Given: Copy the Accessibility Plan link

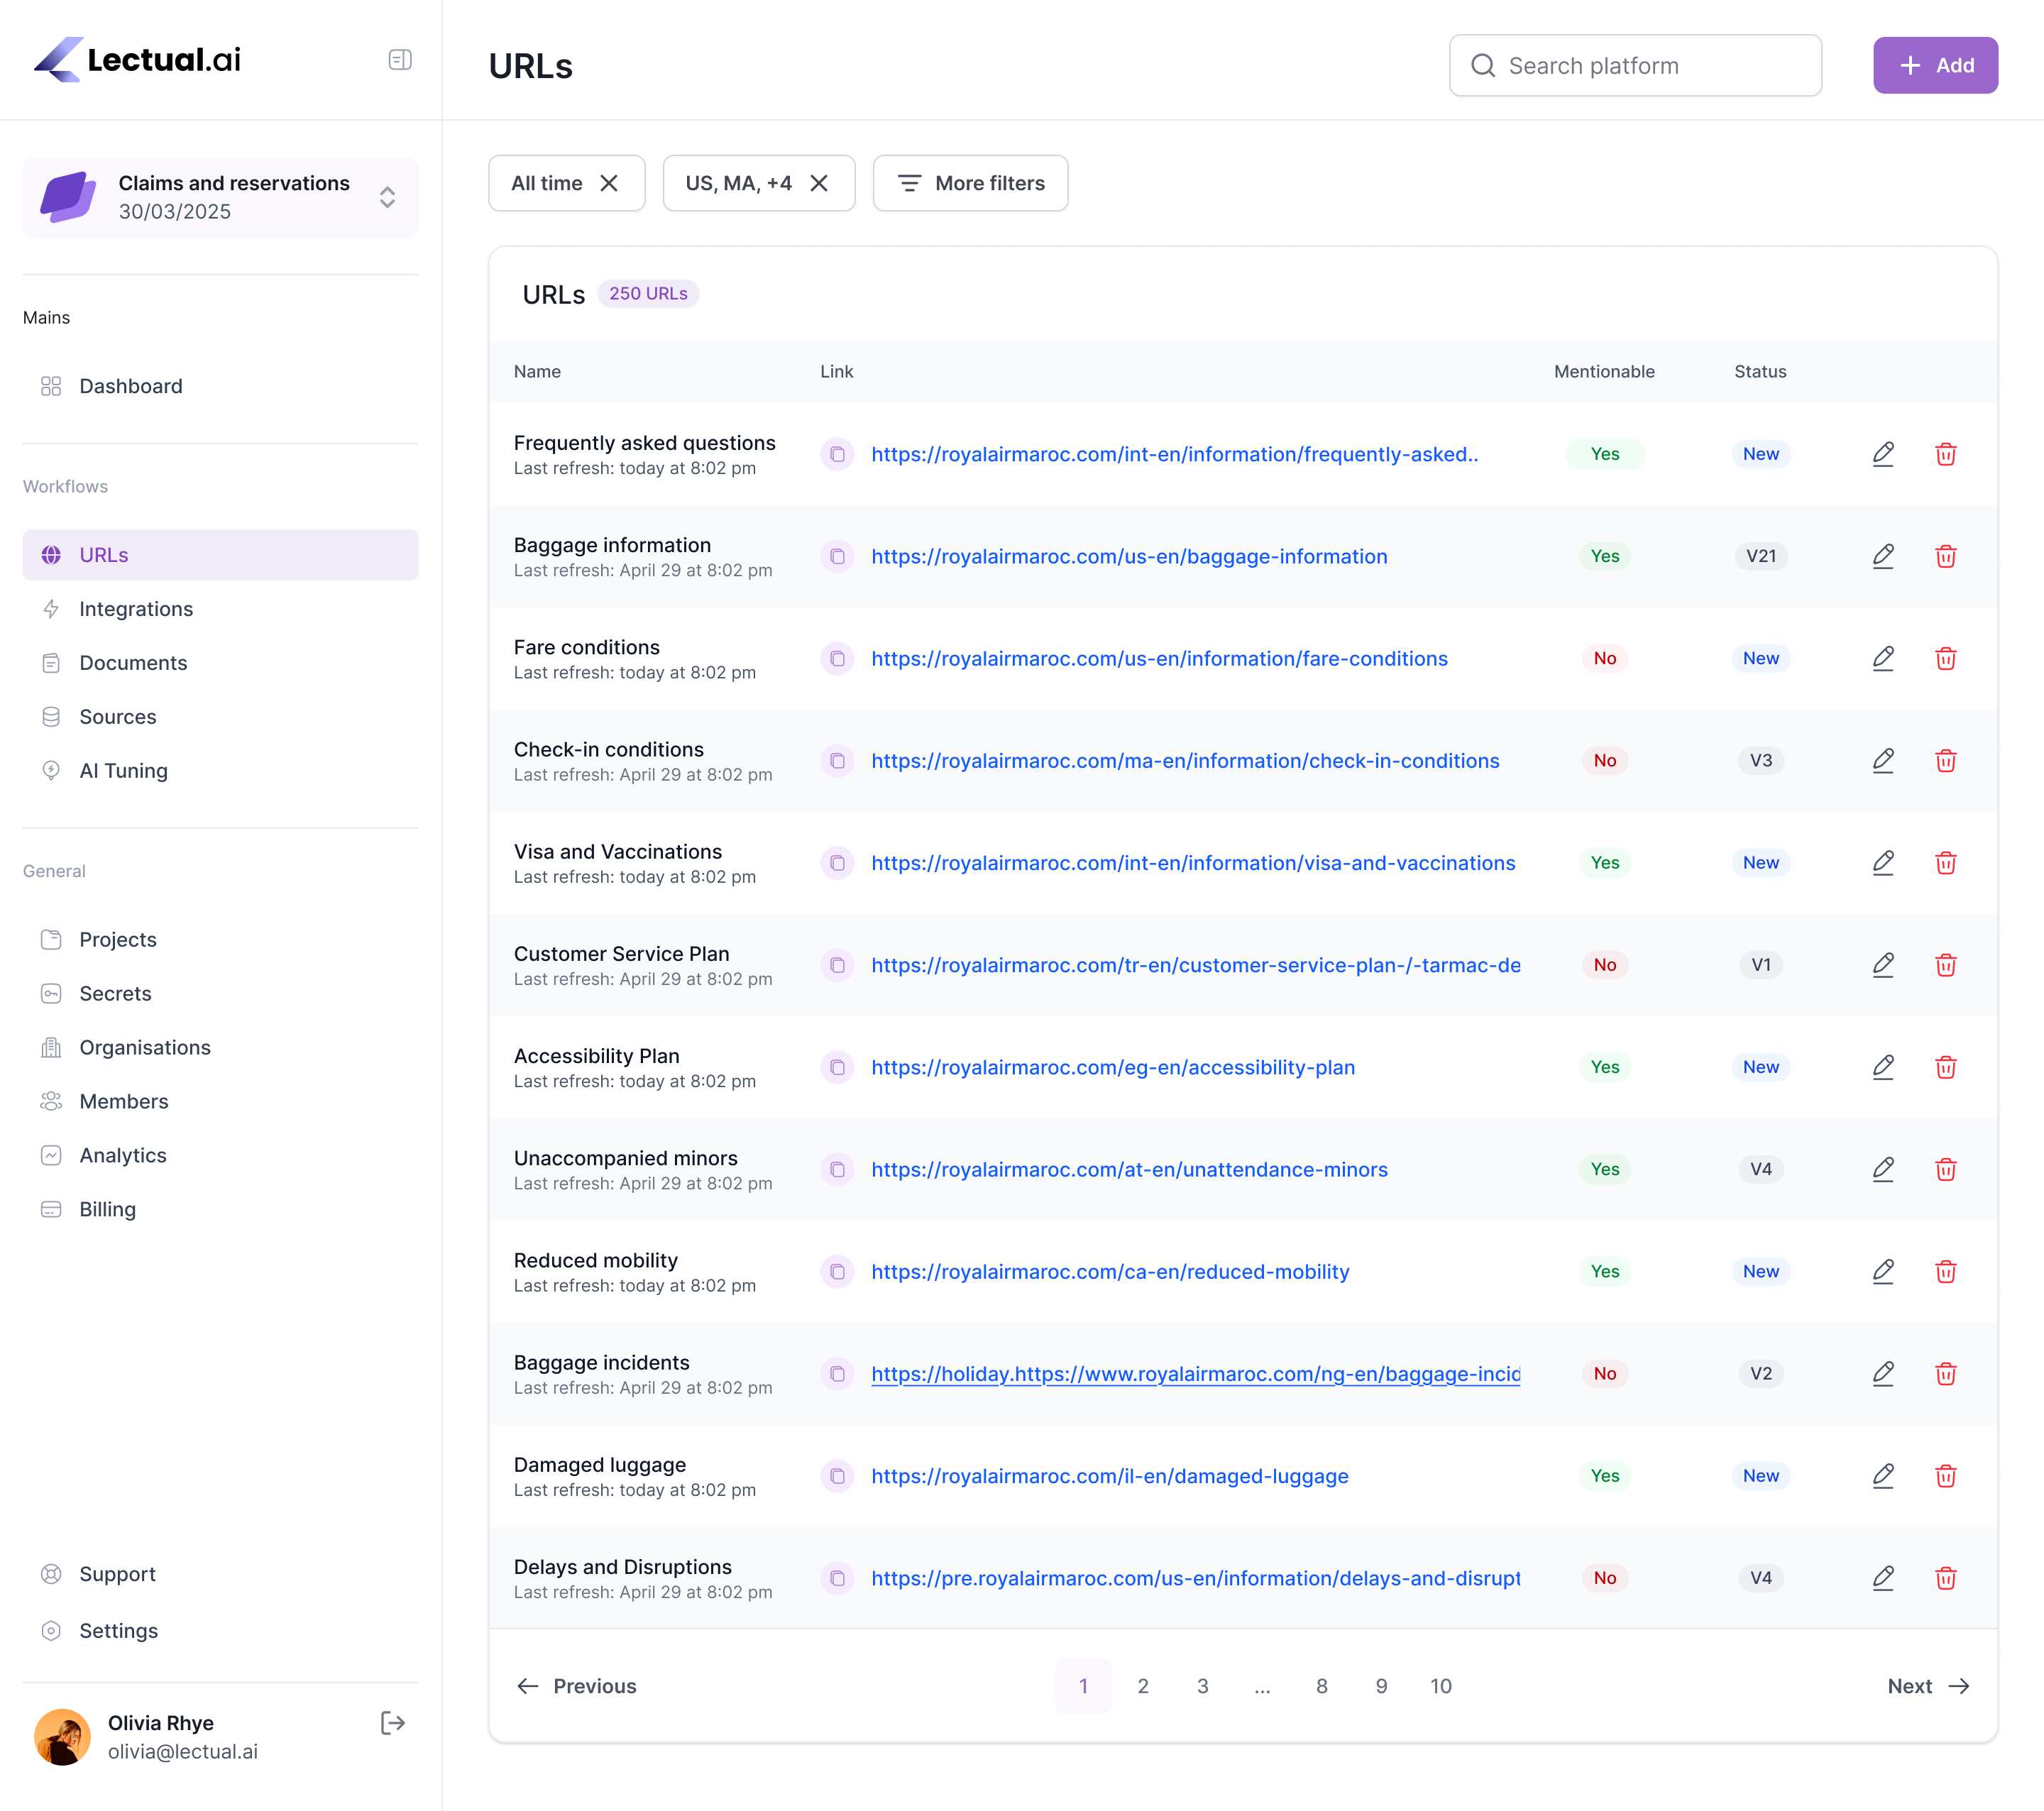Looking at the screenshot, I should point(837,1067).
